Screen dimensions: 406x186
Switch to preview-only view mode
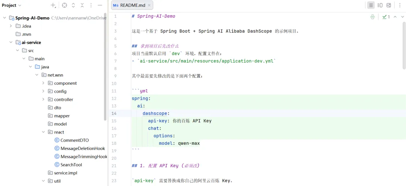coord(389,5)
